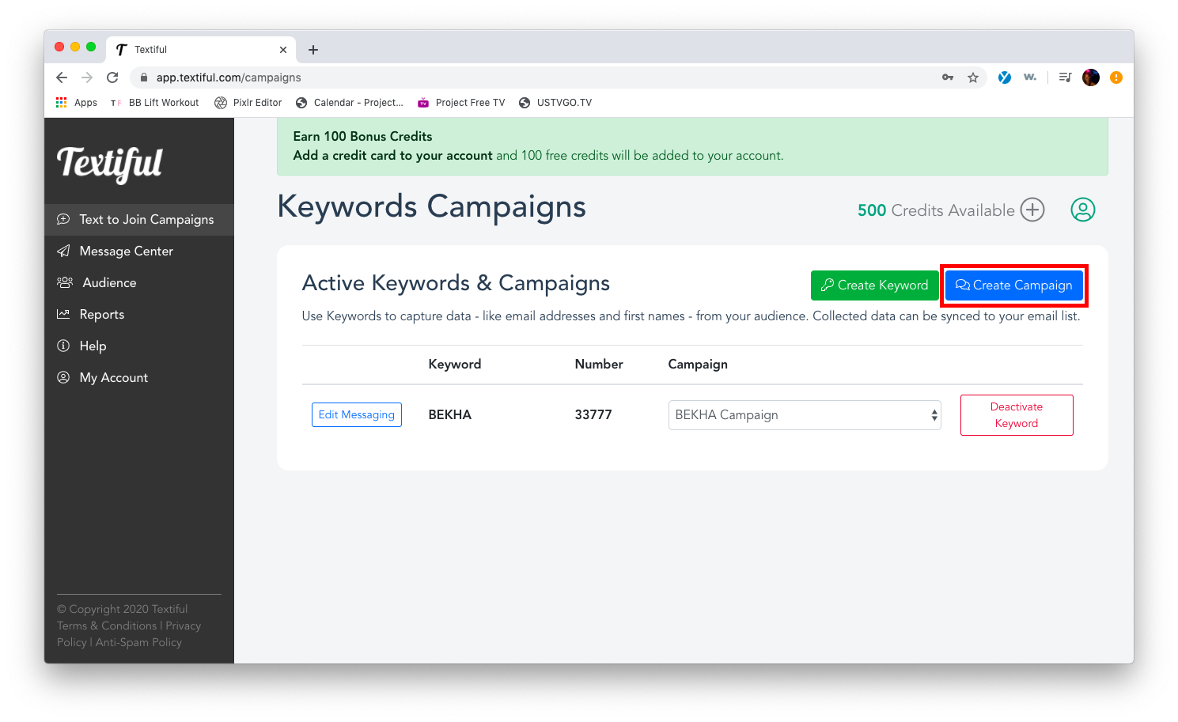Go to Audience page
The image size is (1178, 722).
[139, 282]
